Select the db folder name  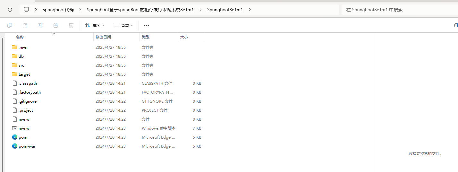tap(21, 56)
